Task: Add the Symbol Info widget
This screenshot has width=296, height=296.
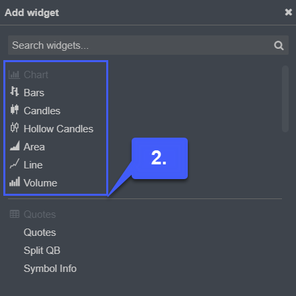Action: coord(50,269)
